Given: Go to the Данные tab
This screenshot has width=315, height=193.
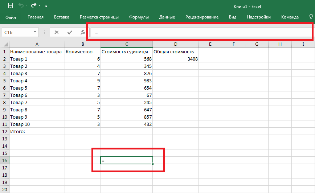Looking at the screenshot, I should pyautogui.click(x=167, y=17).
